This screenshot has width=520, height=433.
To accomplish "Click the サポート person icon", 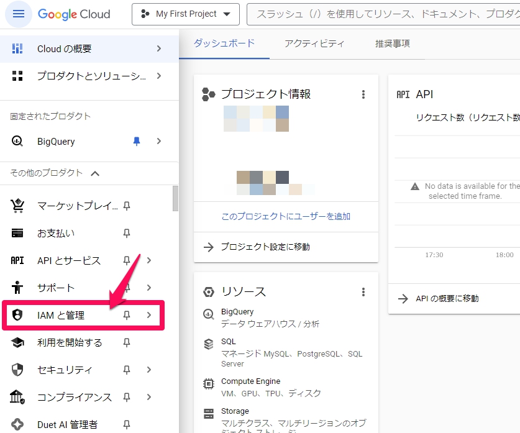I will coord(17,288).
